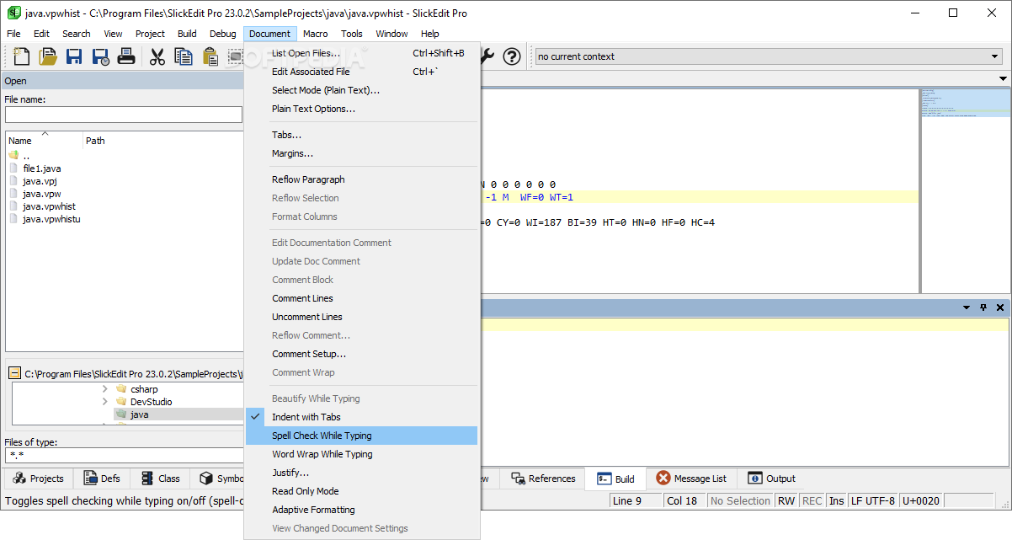Open the File menu
Viewport: 1012px width, 540px height.
pyautogui.click(x=13, y=34)
